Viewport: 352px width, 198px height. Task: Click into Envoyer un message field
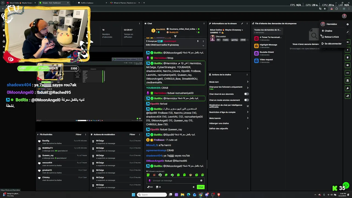tap(175, 181)
